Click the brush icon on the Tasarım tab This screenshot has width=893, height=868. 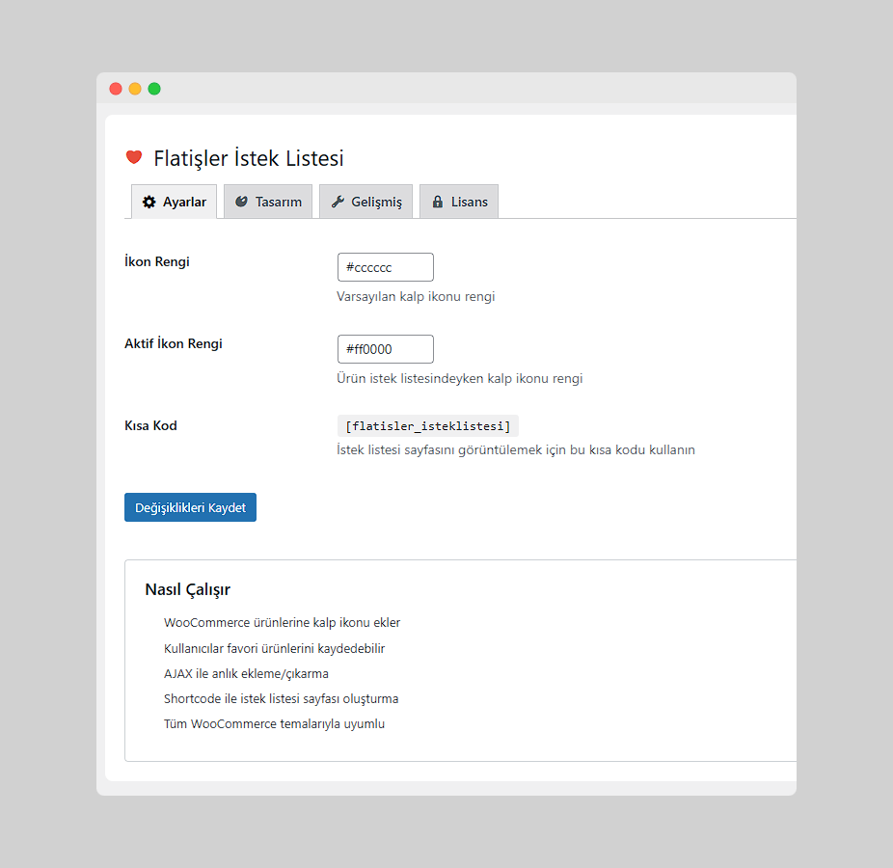242,201
